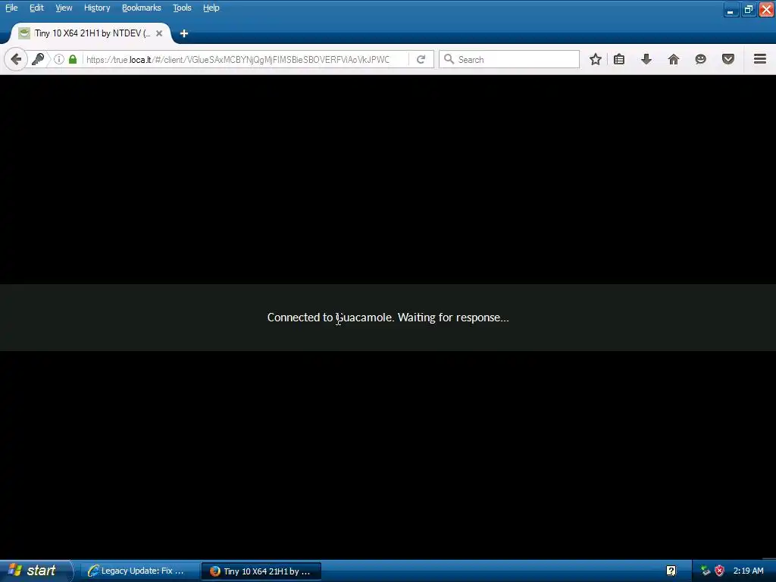The height and width of the screenshot is (582, 776).
Task: Click the Connected to Guacamole status text
Action: coord(388,318)
